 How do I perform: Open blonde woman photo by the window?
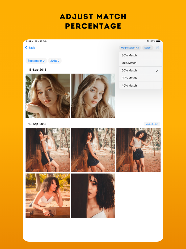point(93,96)
